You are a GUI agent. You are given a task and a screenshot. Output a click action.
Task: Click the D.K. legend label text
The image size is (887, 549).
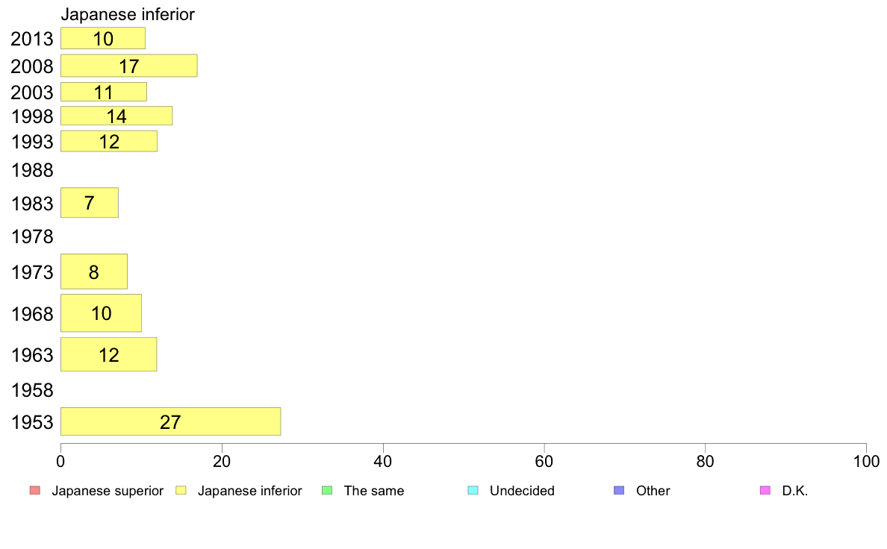795,491
